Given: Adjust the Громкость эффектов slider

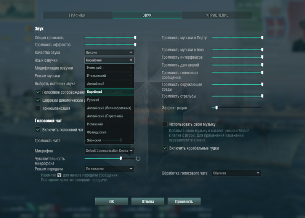Looking at the screenshot, I should pos(110,45).
